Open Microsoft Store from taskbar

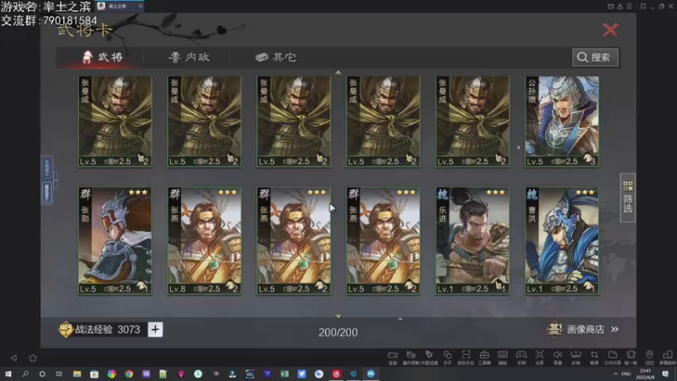point(94,374)
